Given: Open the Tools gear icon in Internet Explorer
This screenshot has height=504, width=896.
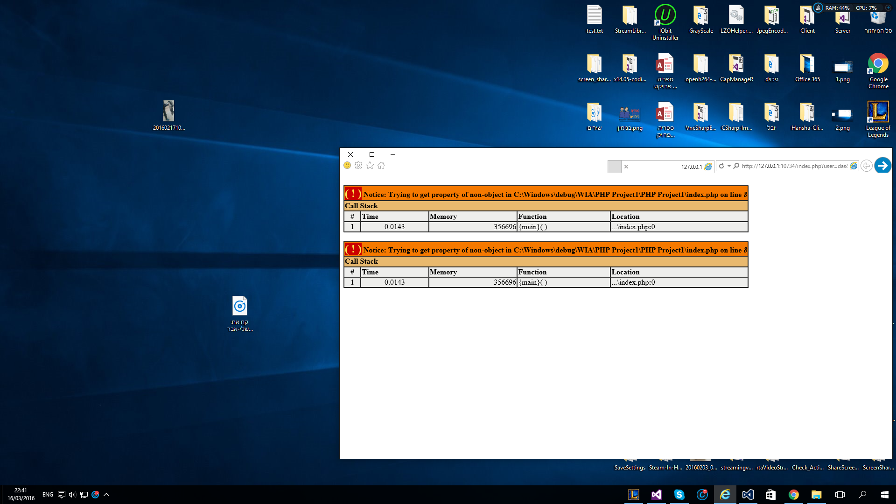Looking at the screenshot, I should (x=358, y=166).
